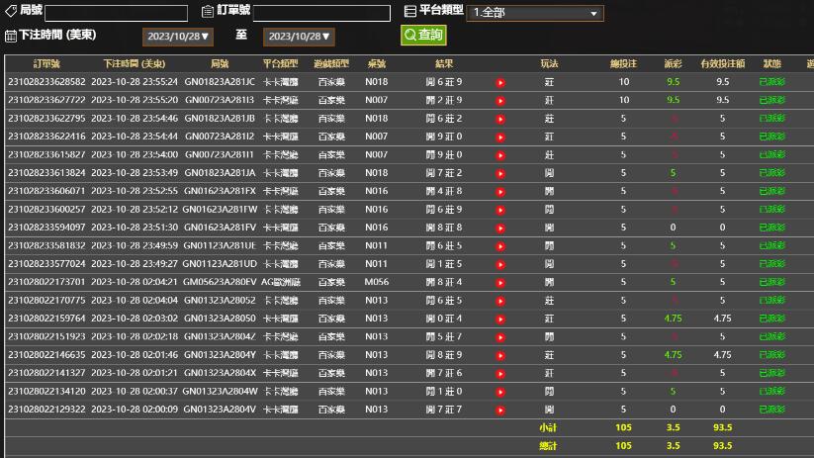The width and height of the screenshot is (814, 458).
Task: Open the start date picker 2023/10/28
Action: point(178,37)
